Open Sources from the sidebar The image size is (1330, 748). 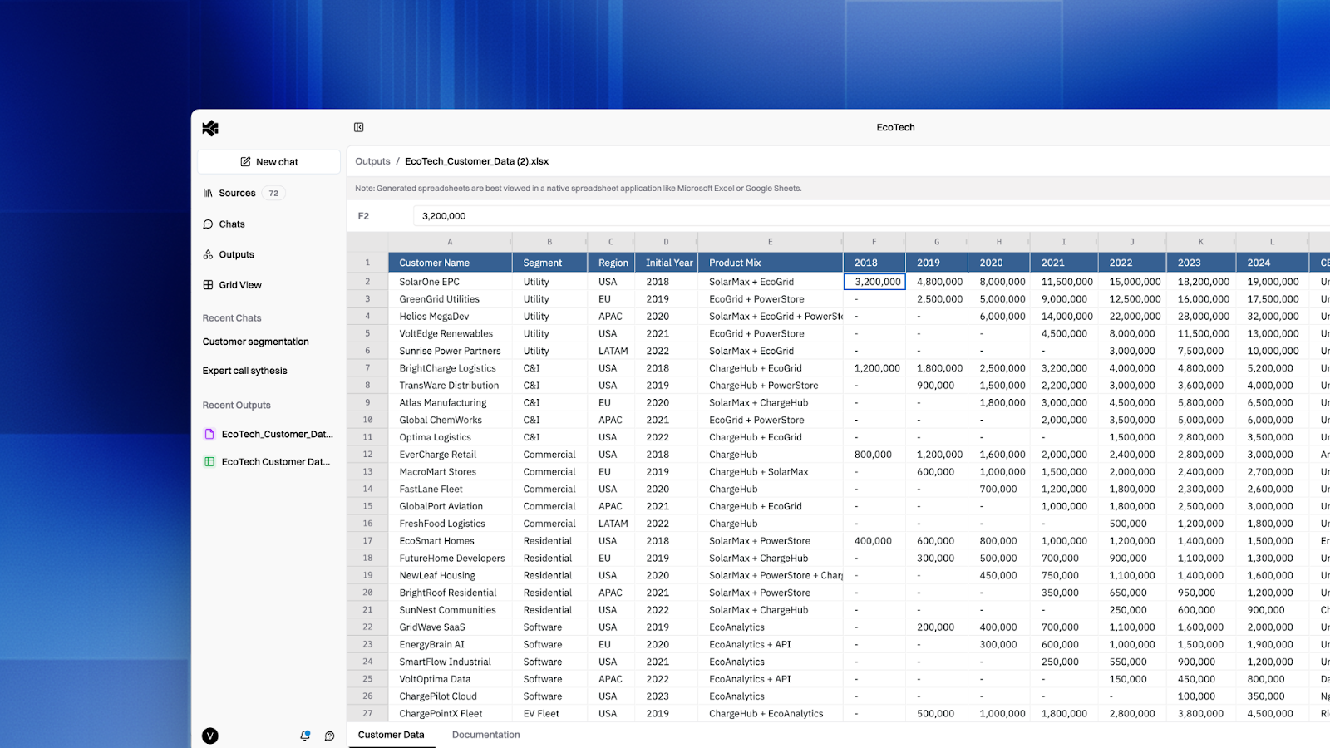coord(237,193)
